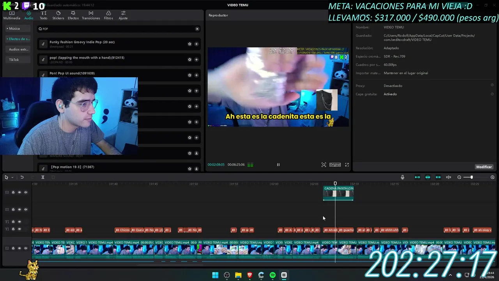Open the Stickers tab
The image size is (499, 281).
58,15
